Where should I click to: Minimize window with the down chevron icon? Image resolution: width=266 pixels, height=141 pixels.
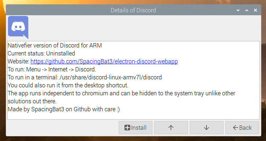point(238,11)
